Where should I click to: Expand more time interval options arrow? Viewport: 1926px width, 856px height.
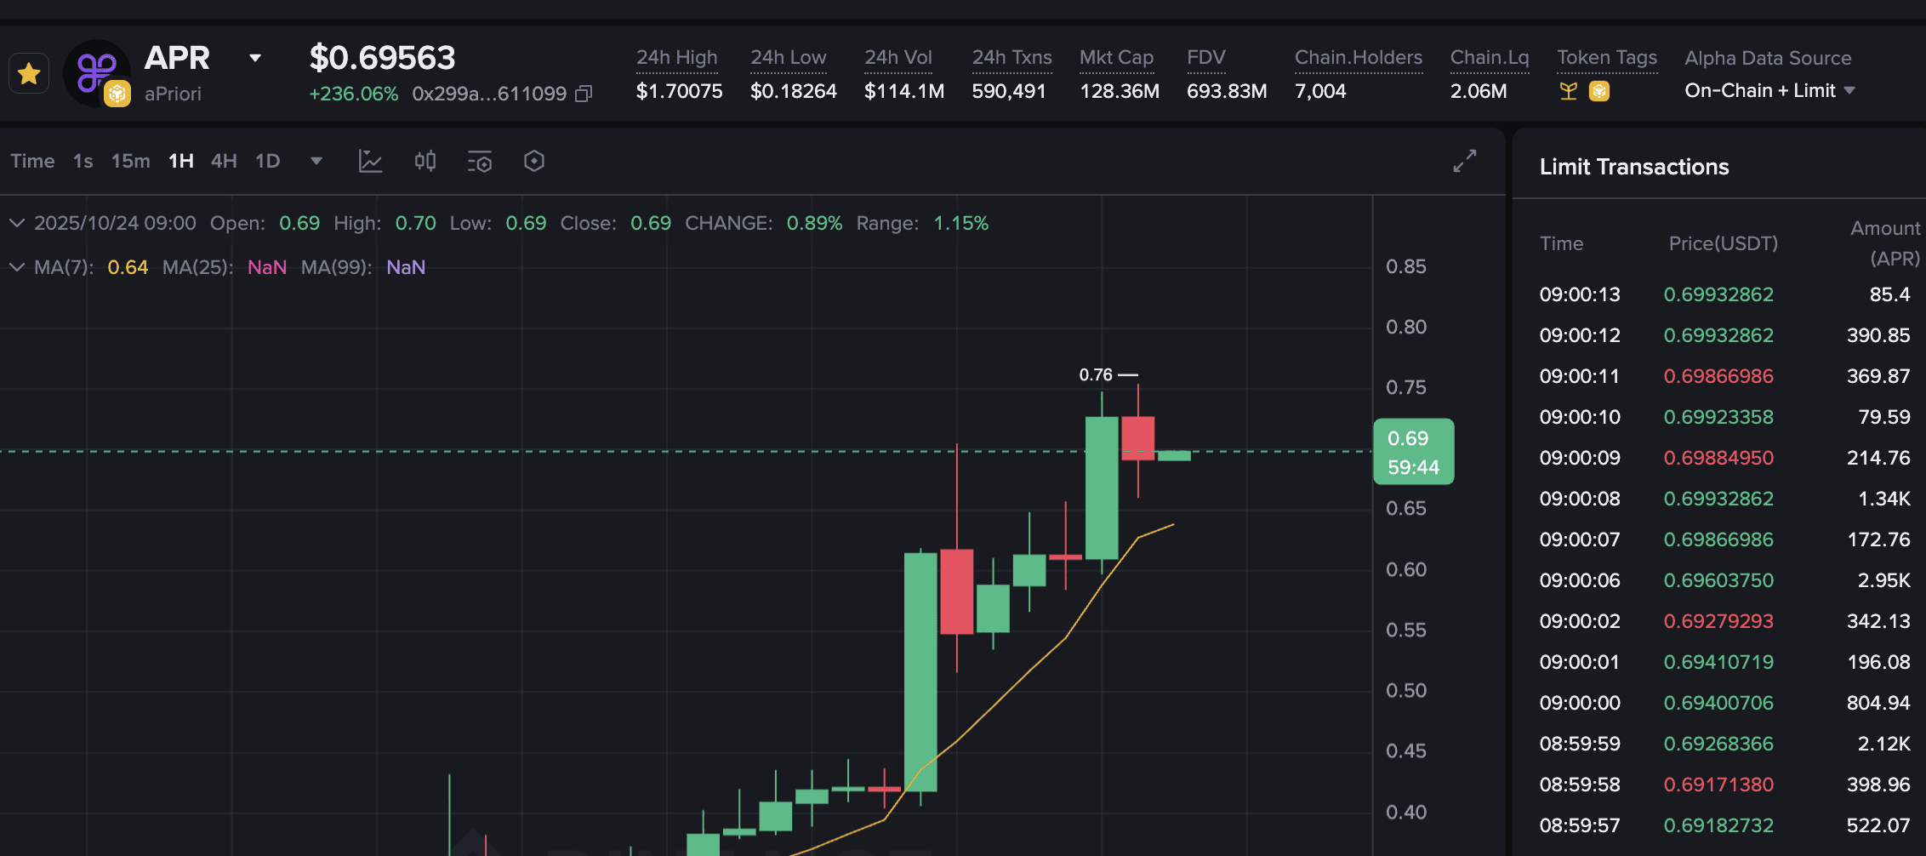pyautogui.click(x=316, y=161)
